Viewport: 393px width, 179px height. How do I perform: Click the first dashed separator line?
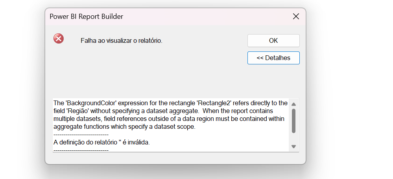pos(81,135)
